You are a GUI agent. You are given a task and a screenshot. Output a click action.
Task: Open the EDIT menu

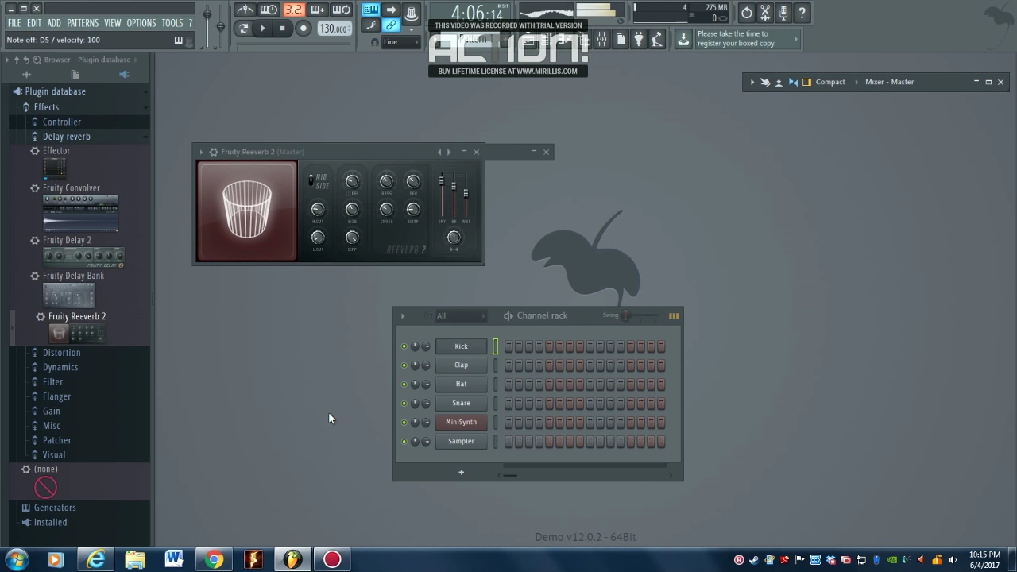[34, 23]
